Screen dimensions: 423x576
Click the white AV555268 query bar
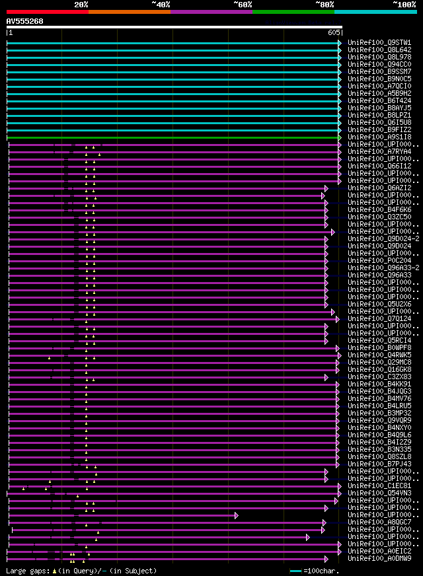click(174, 27)
